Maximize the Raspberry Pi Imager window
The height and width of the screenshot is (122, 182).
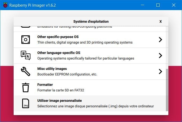click(x=158, y=5)
